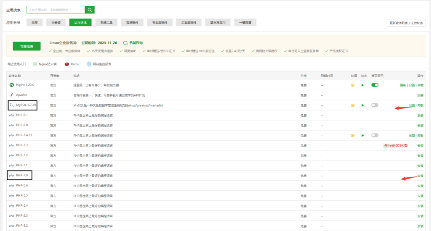Select the 专业版插件 category tab
This screenshot has width=431, height=231.
[160, 23]
